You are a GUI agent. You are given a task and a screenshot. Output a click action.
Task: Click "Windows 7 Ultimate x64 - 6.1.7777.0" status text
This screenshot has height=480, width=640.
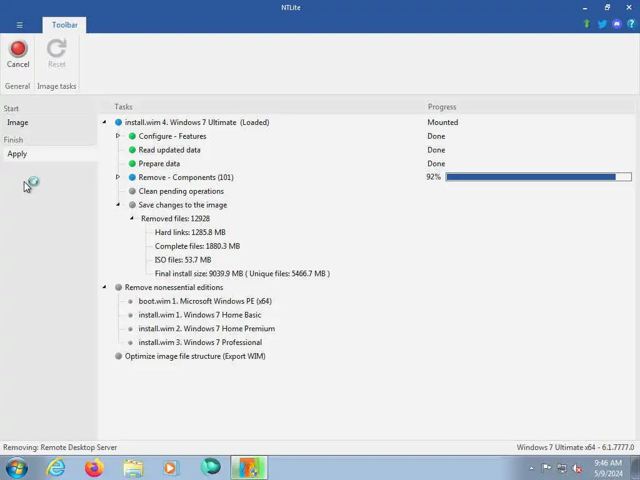coord(576,447)
